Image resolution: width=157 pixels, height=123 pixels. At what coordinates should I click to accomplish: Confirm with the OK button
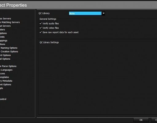[x=141, y=120]
